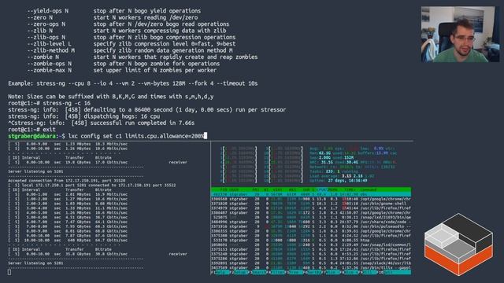The height and width of the screenshot is (283, 504).
Task: Click the F1 Help button in htop
Action: [220, 272]
